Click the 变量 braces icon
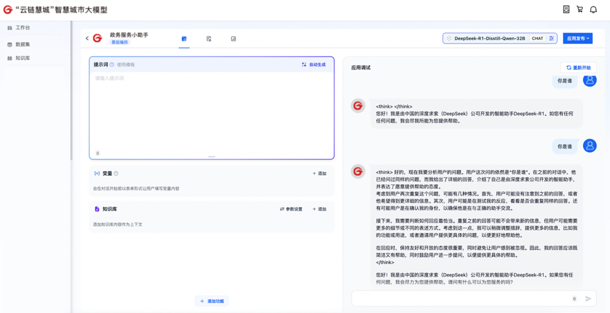 97,173
